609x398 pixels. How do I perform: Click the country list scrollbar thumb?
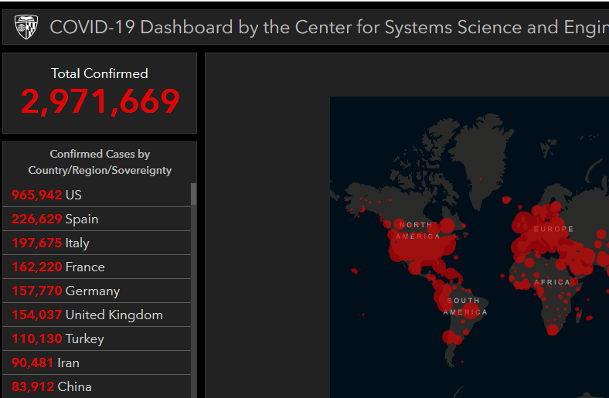click(x=193, y=194)
